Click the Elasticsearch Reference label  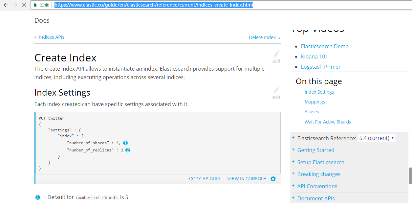click(x=327, y=138)
